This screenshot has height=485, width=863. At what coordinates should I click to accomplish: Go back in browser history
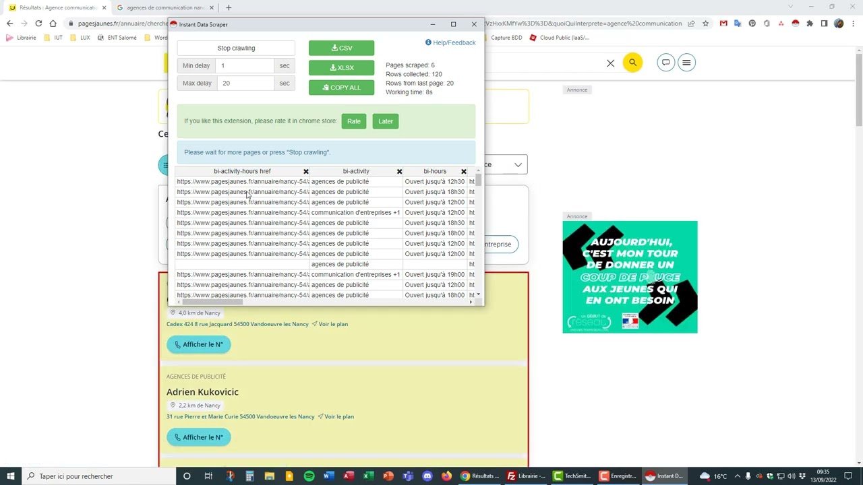[x=9, y=24]
